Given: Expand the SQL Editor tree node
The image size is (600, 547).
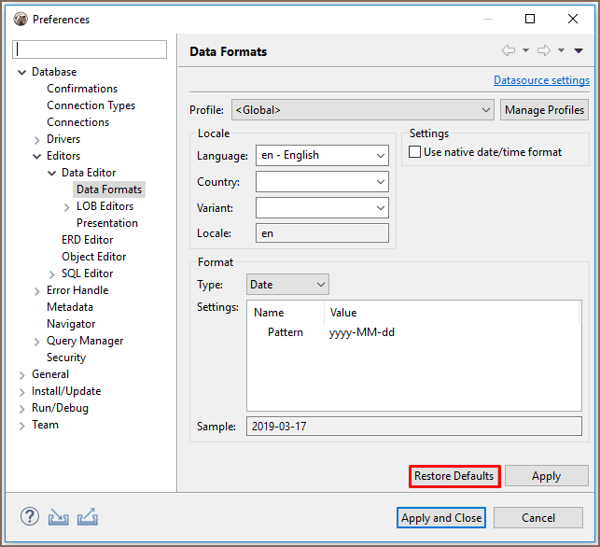Looking at the screenshot, I should 52,273.
